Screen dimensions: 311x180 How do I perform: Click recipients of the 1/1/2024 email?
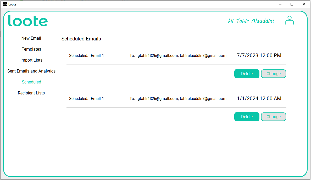coord(182,99)
